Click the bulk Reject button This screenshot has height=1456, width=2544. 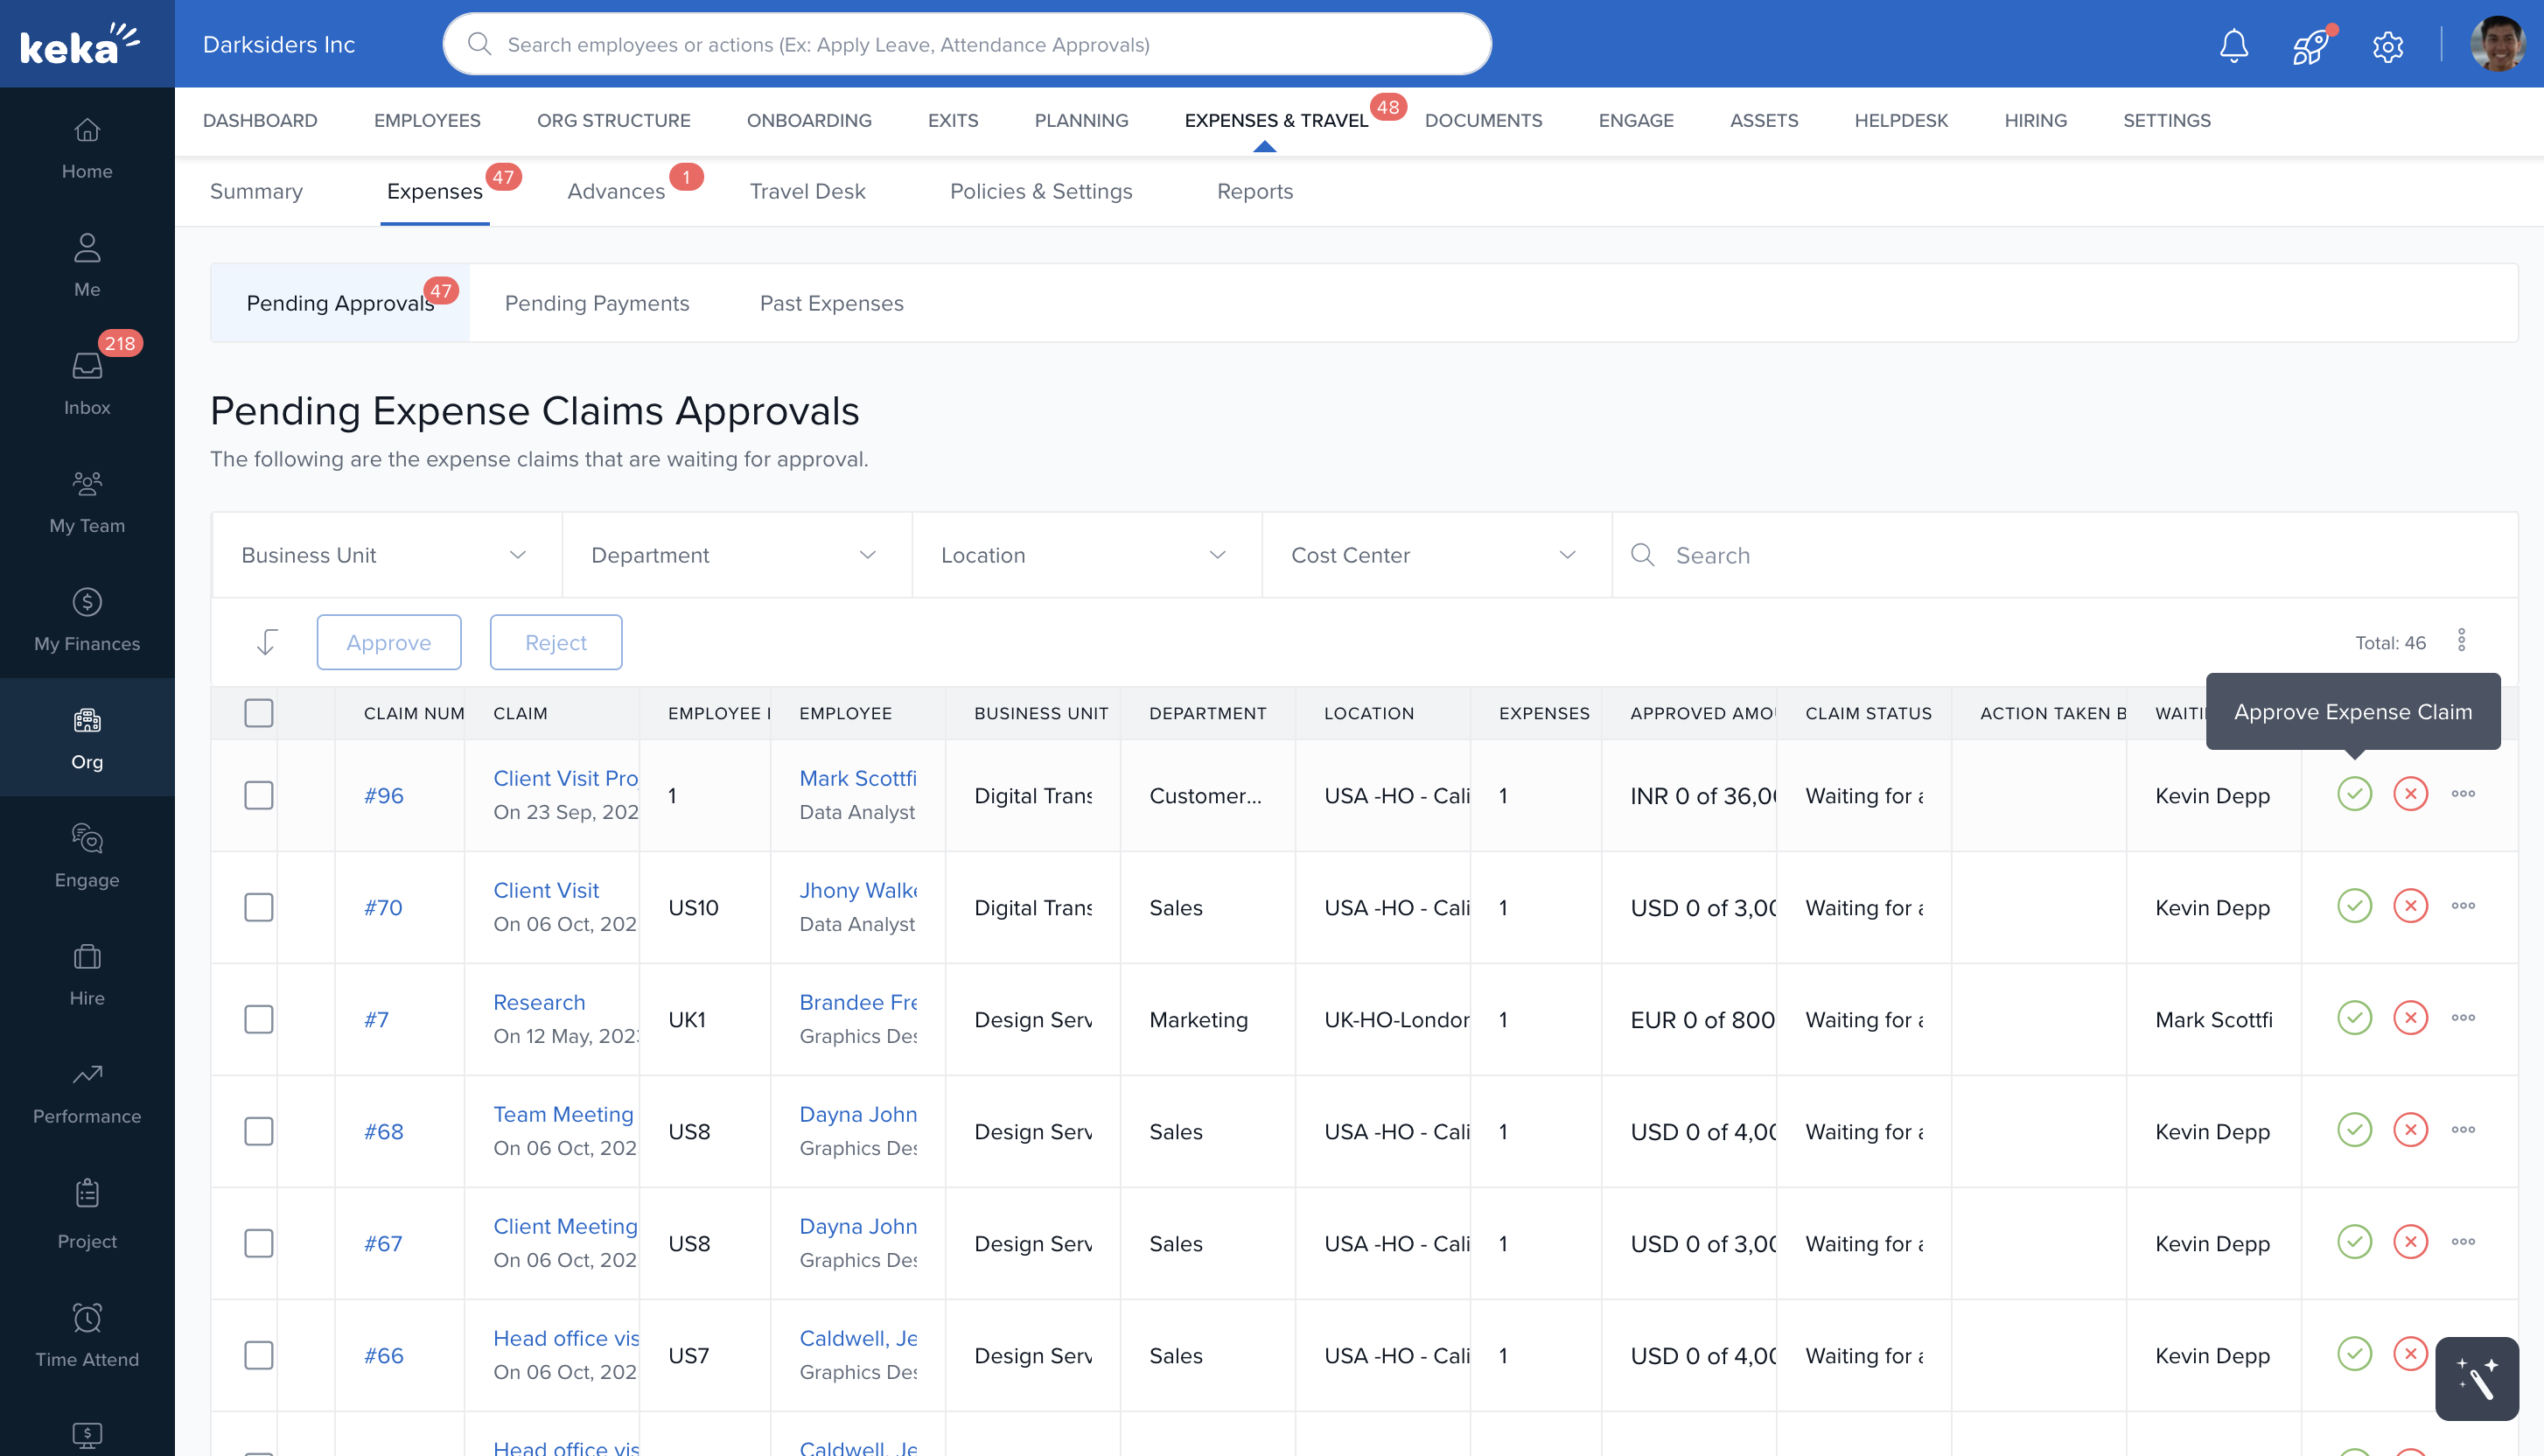pos(556,642)
